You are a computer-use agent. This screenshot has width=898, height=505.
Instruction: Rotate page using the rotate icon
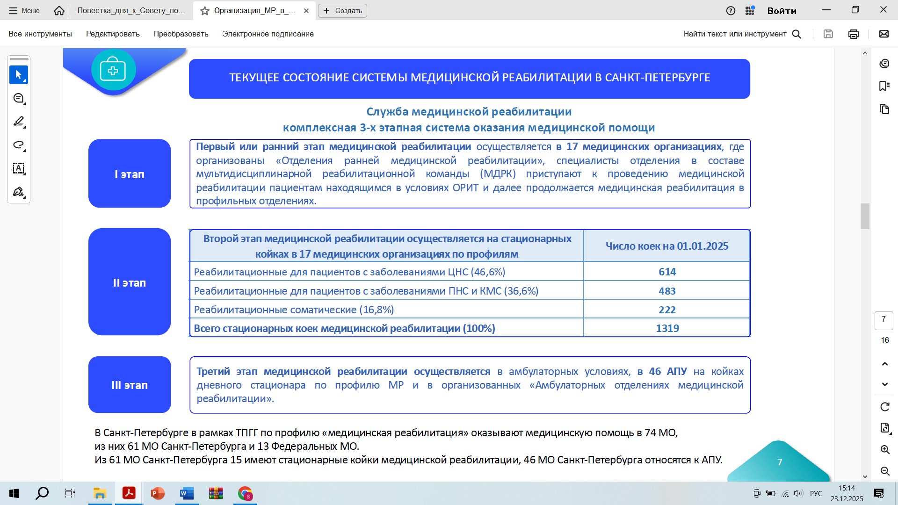884,407
